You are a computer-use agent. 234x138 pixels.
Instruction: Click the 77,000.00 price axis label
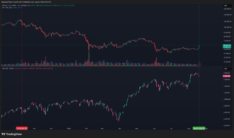tap(227, 41)
